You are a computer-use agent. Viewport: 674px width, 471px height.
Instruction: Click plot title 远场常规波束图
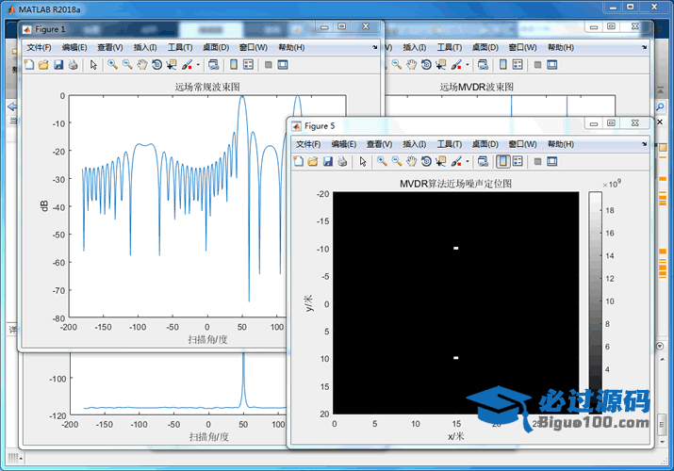click(x=207, y=87)
